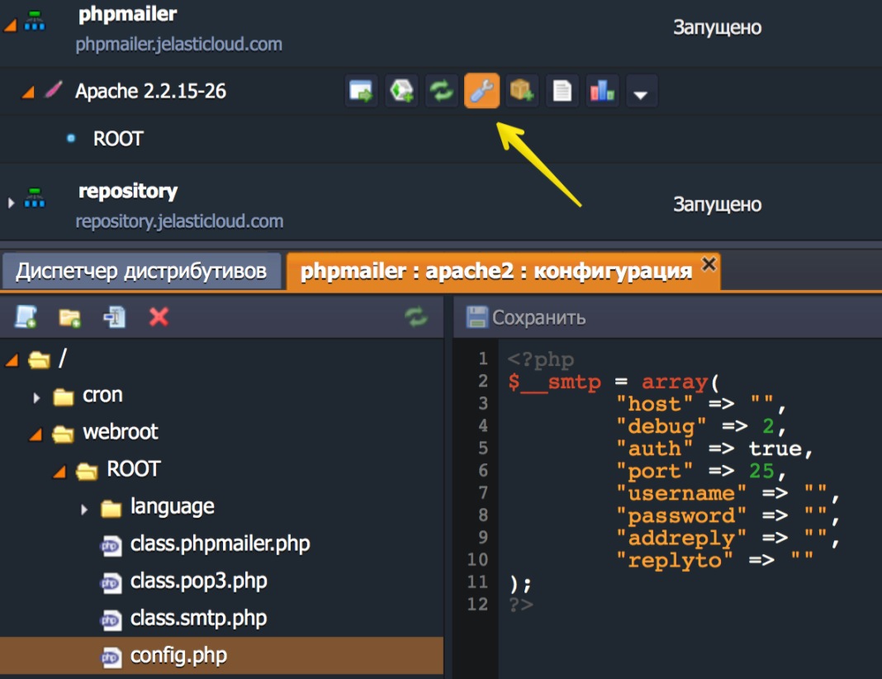This screenshot has height=679, width=882.
Task: Click the new folder icon in config toolbar
Action: click(69, 318)
